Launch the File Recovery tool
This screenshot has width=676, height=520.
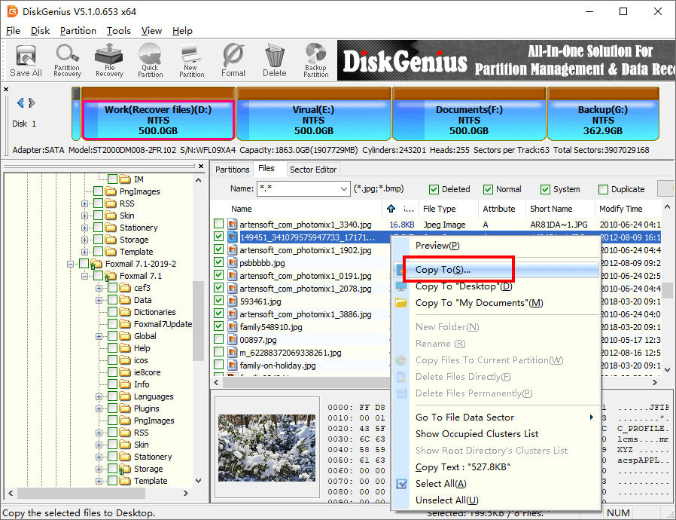click(x=109, y=61)
